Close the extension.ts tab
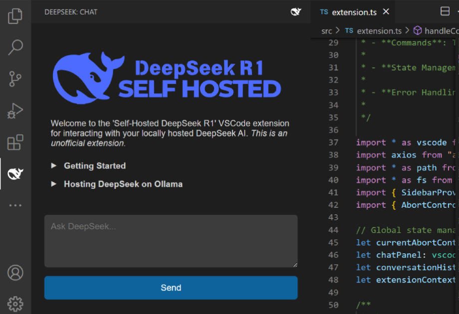 coord(386,12)
